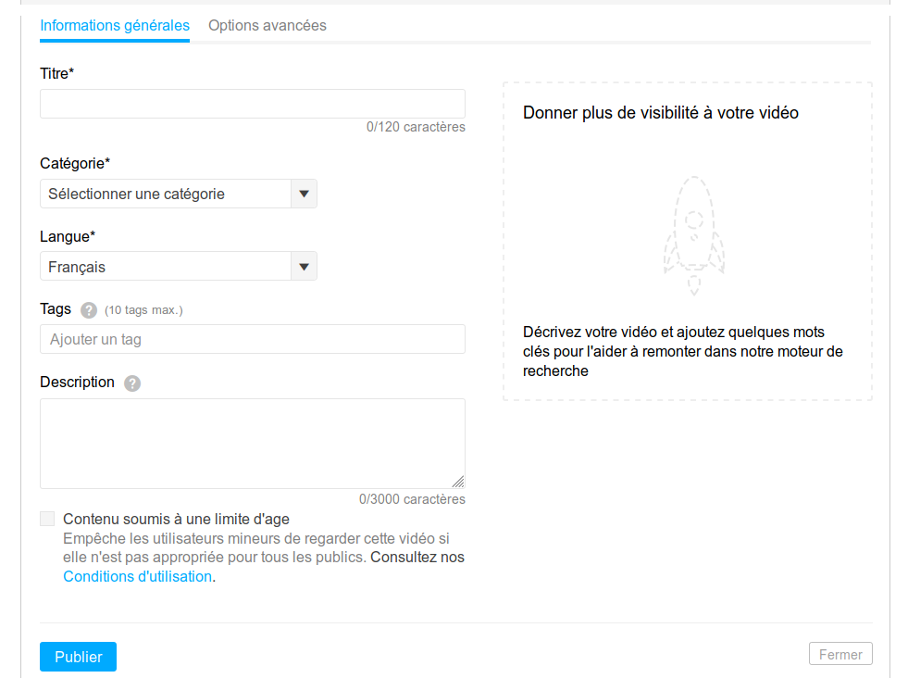Click the rocket illustration in the visibility panel
908x678 pixels.
coord(693,235)
